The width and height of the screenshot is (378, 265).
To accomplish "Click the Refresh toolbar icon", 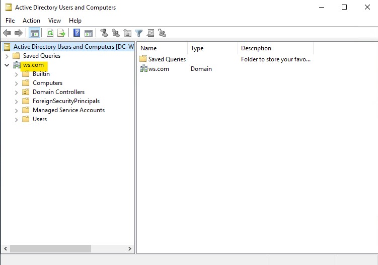I will point(50,33).
